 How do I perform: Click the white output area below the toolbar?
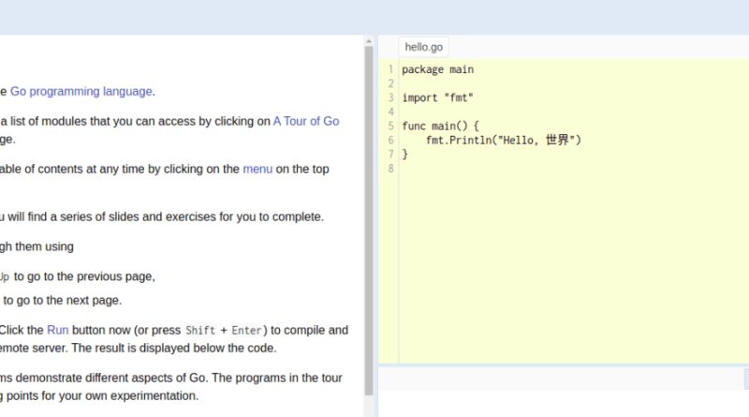564,404
